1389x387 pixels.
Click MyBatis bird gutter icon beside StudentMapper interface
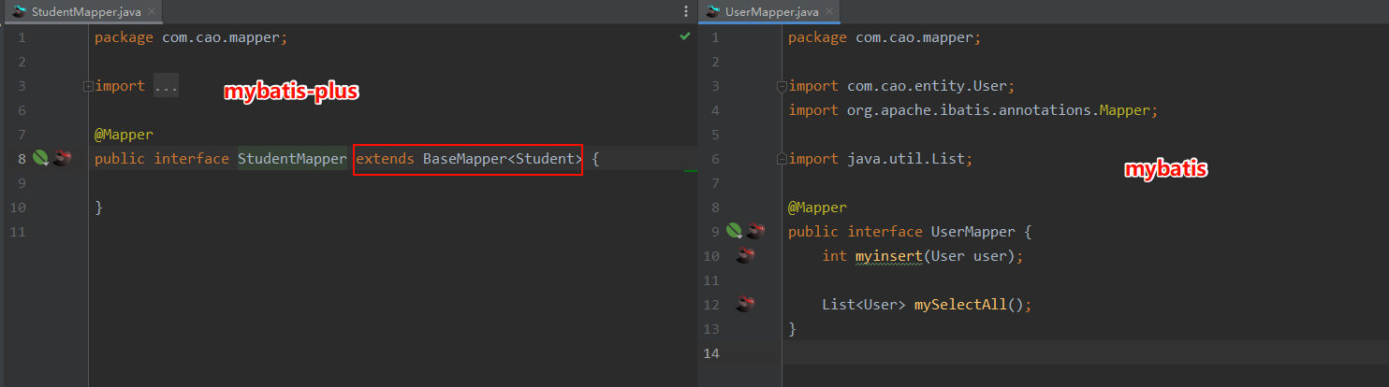[x=62, y=158]
